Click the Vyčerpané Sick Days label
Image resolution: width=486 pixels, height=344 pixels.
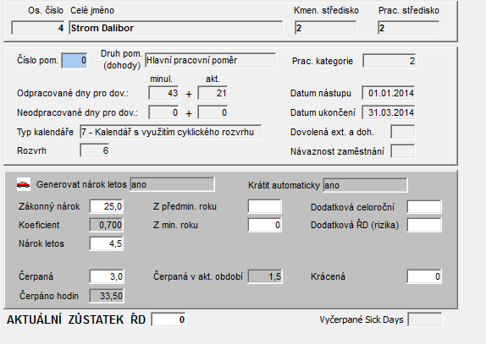362,319
